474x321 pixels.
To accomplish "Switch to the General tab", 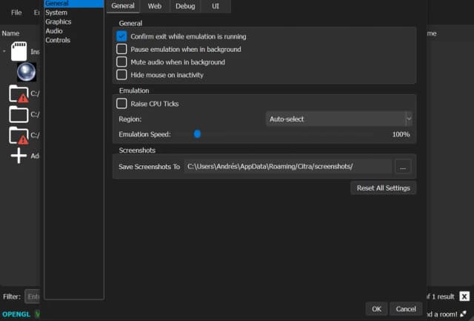I will pyautogui.click(x=123, y=6).
